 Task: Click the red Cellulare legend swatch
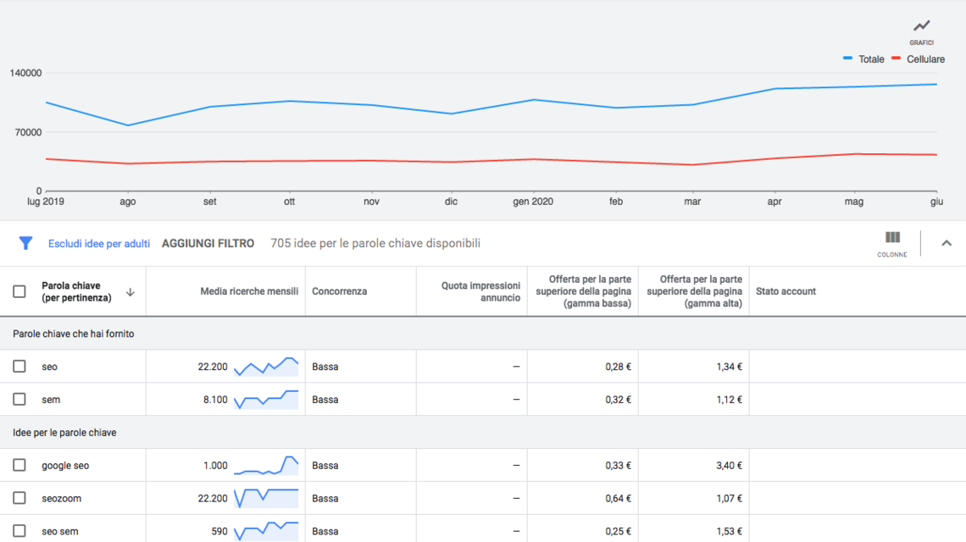pyautogui.click(x=896, y=58)
